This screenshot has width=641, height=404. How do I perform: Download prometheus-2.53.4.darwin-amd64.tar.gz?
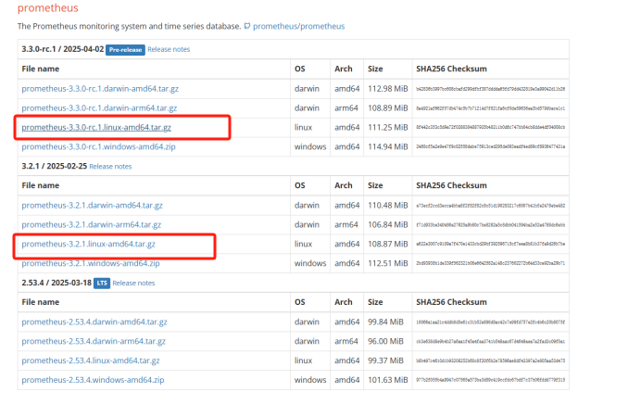pyautogui.click(x=94, y=322)
